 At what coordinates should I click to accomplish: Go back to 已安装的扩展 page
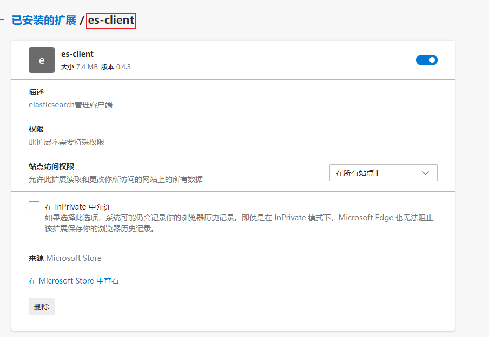click(x=44, y=20)
